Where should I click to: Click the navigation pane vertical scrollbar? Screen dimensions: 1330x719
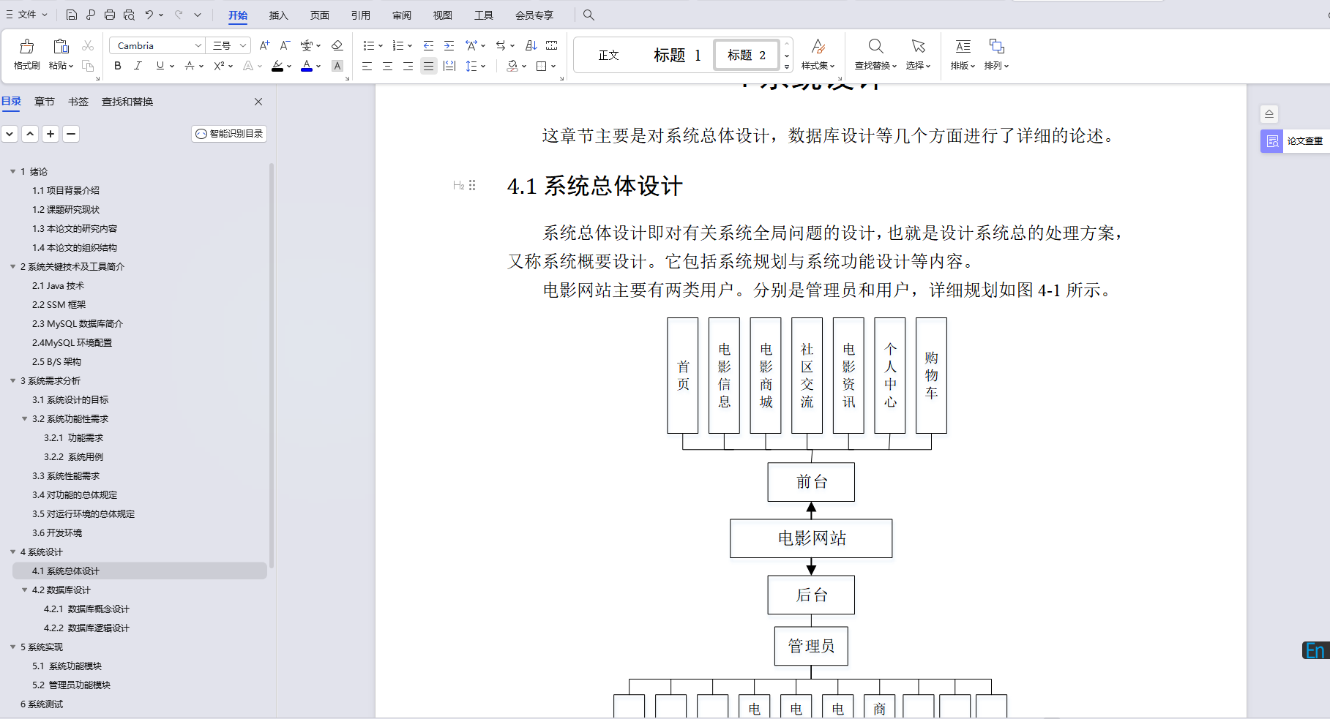tap(272, 366)
